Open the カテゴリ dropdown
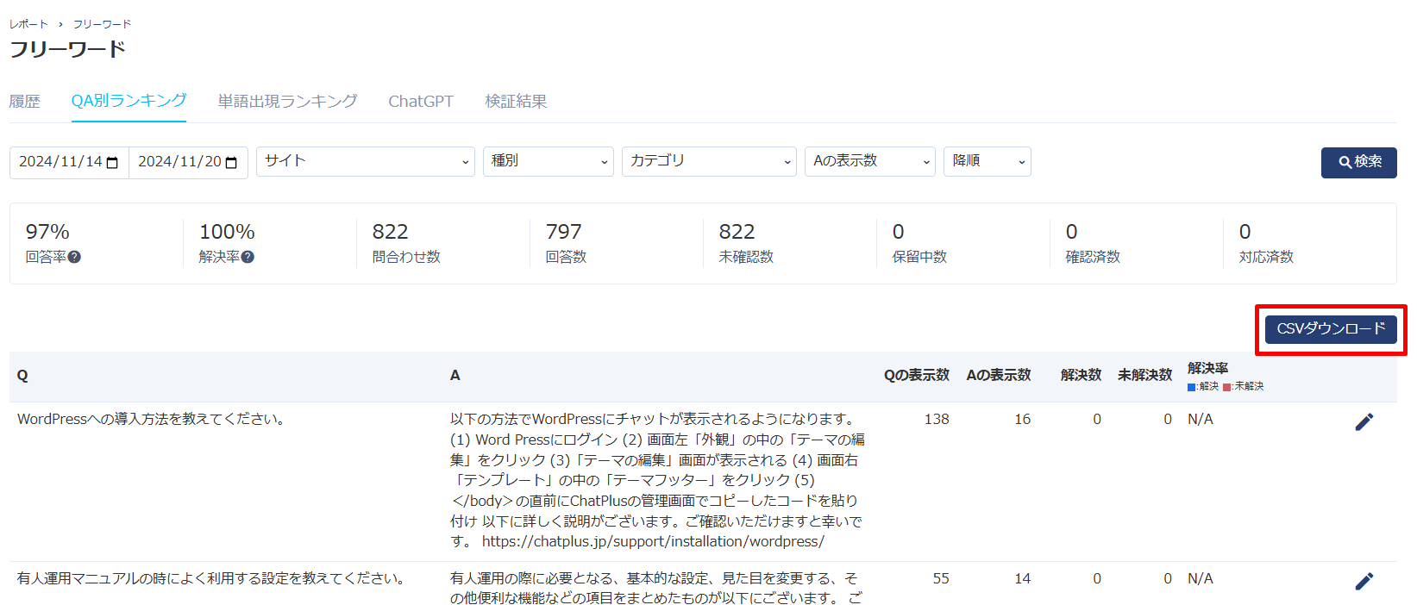This screenshot has height=605, width=1417. pyautogui.click(x=708, y=161)
